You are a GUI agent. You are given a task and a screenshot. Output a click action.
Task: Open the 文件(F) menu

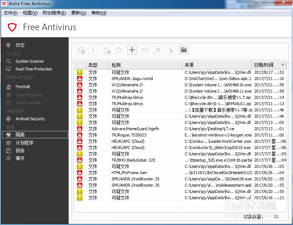tap(11, 13)
